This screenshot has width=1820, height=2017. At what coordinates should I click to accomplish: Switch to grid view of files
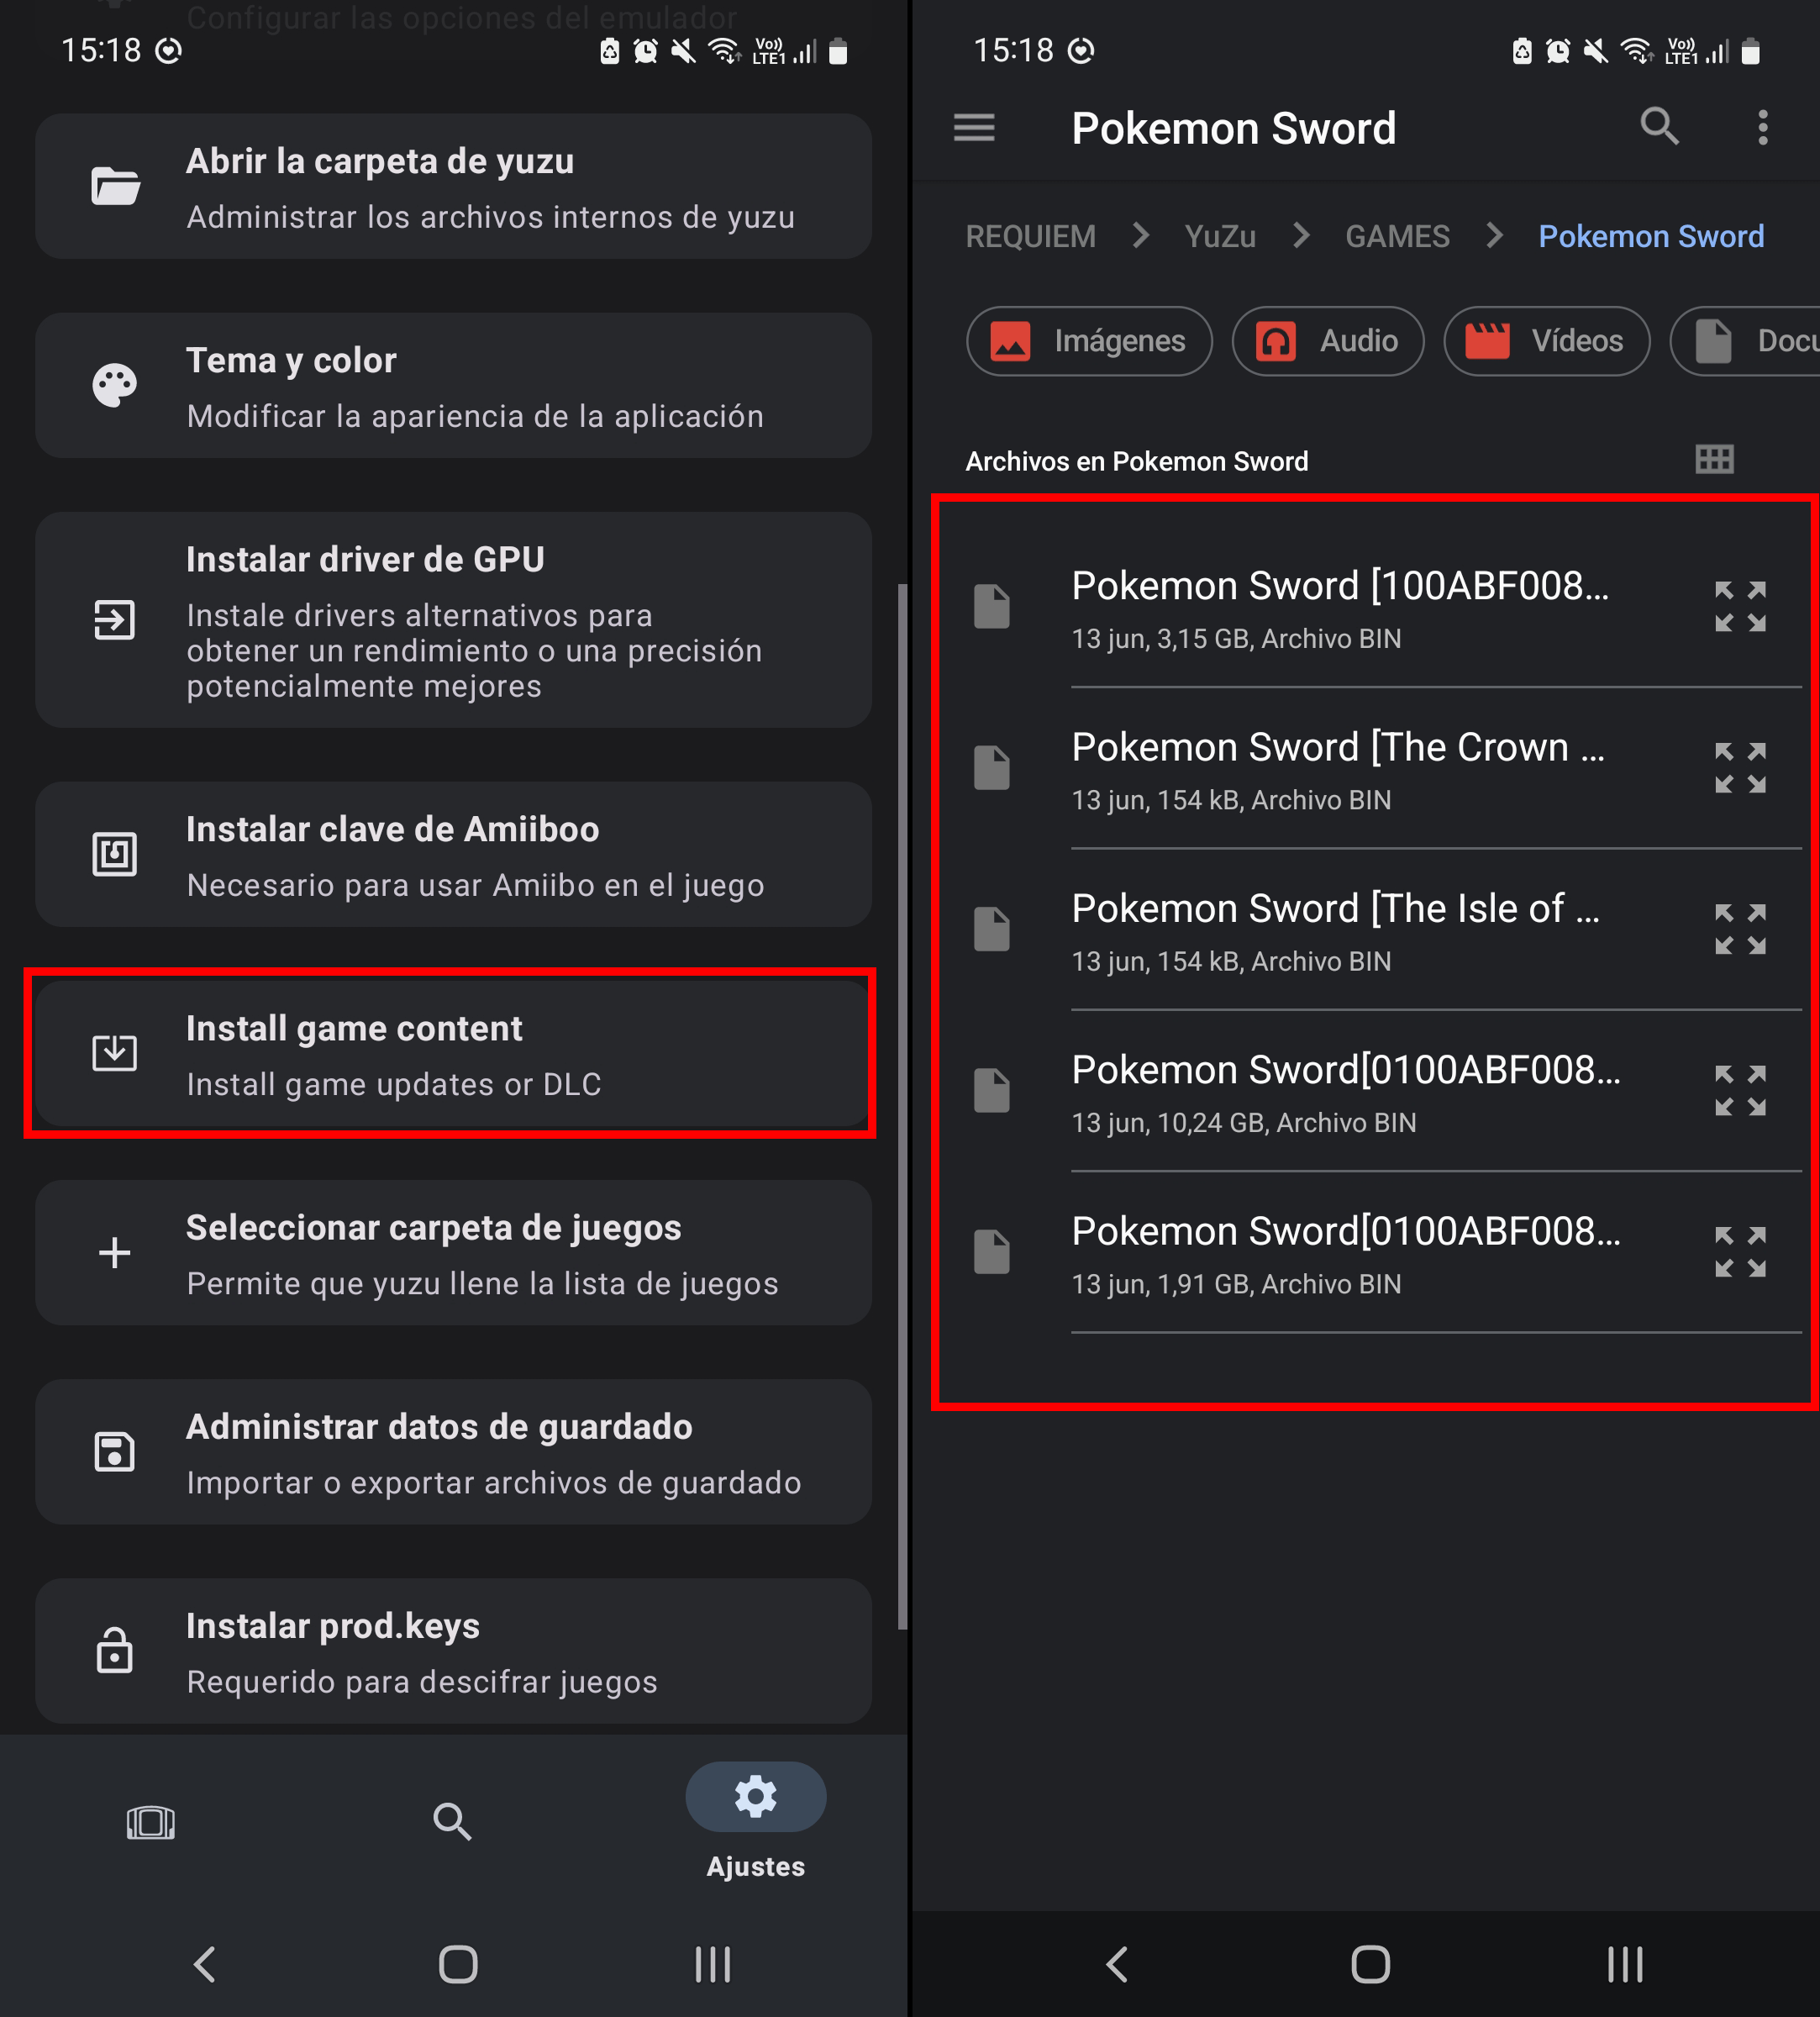click(1715, 460)
